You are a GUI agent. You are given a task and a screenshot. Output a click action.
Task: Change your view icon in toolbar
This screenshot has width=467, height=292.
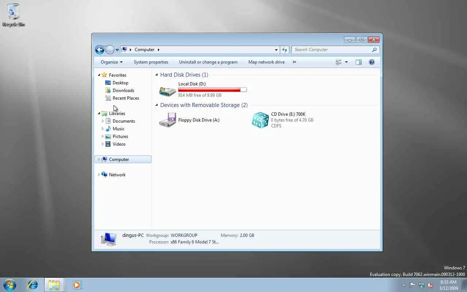(339, 62)
